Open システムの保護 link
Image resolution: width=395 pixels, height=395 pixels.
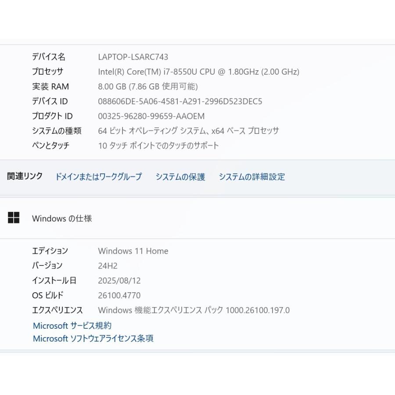[x=180, y=177]
